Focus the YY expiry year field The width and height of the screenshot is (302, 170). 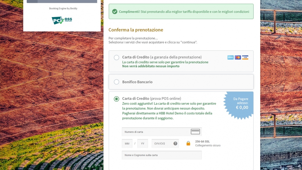142,143
